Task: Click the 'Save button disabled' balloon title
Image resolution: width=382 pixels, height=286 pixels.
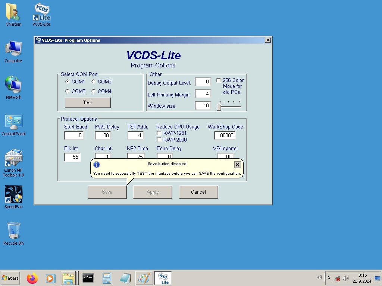Action: (167, 164)
